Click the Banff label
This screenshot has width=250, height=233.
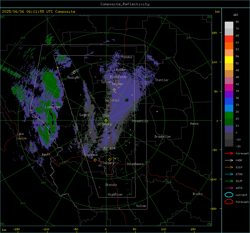[x=46, y=154]
